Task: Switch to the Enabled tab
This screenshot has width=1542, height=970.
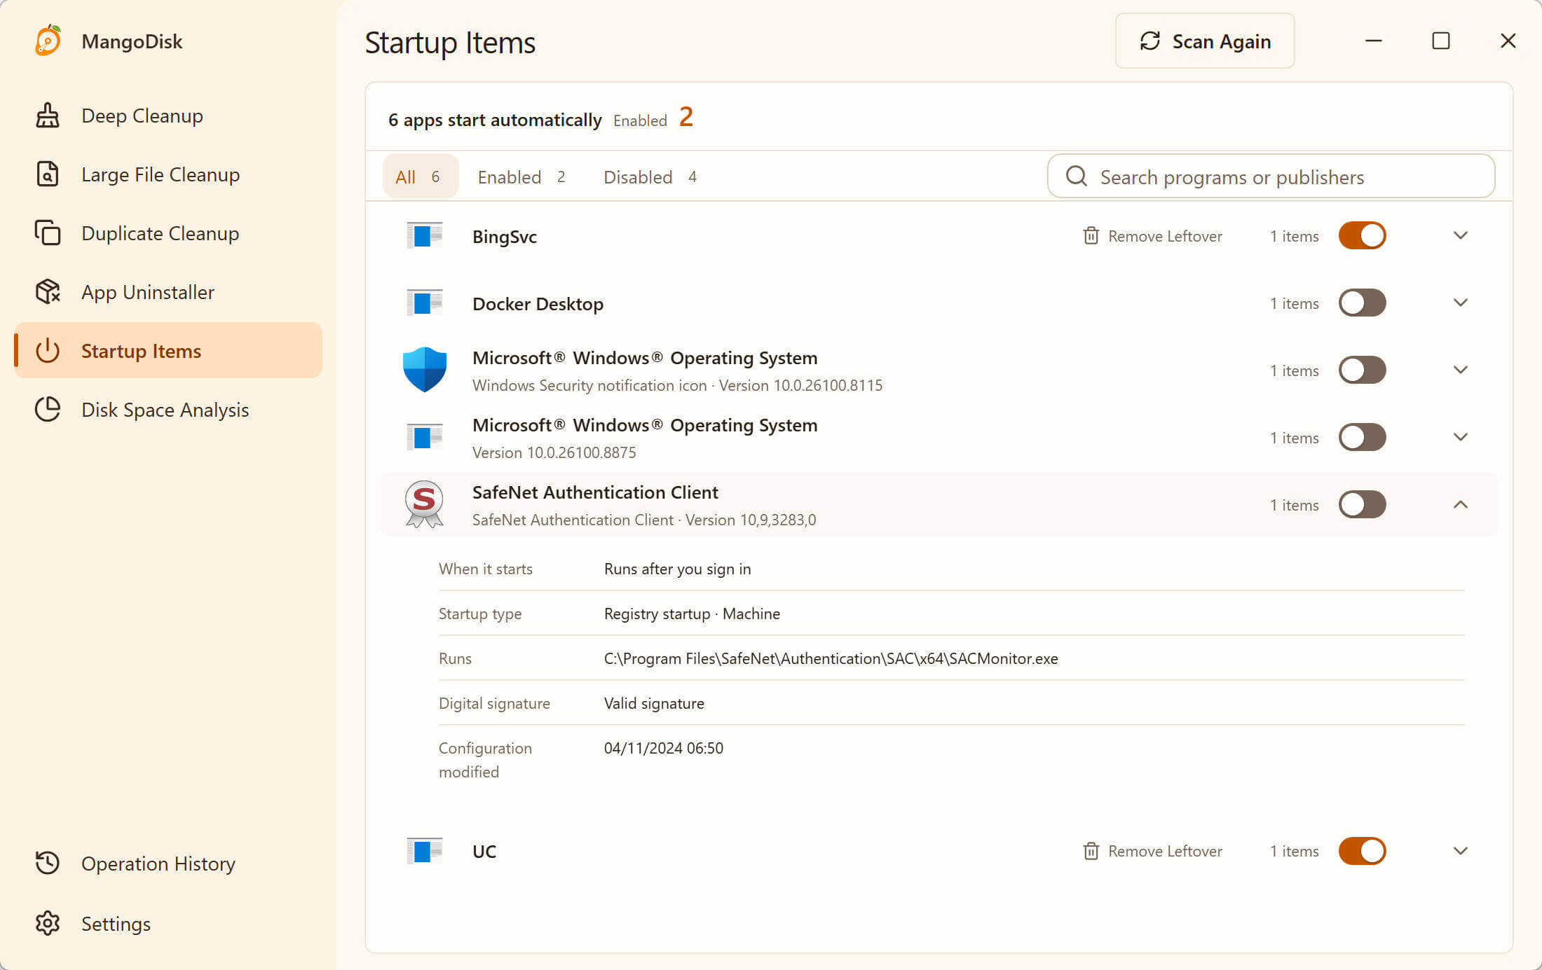Action: tap(521, 176)
